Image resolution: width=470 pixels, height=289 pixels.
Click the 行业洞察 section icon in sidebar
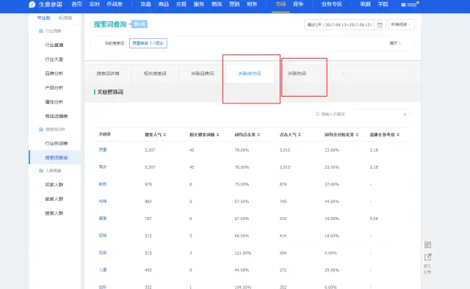pyautogui.click(x=41, y=31)
